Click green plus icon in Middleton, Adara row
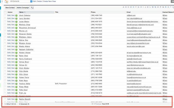This screenshot has width=174, height=108. click(x=16, y=37)
